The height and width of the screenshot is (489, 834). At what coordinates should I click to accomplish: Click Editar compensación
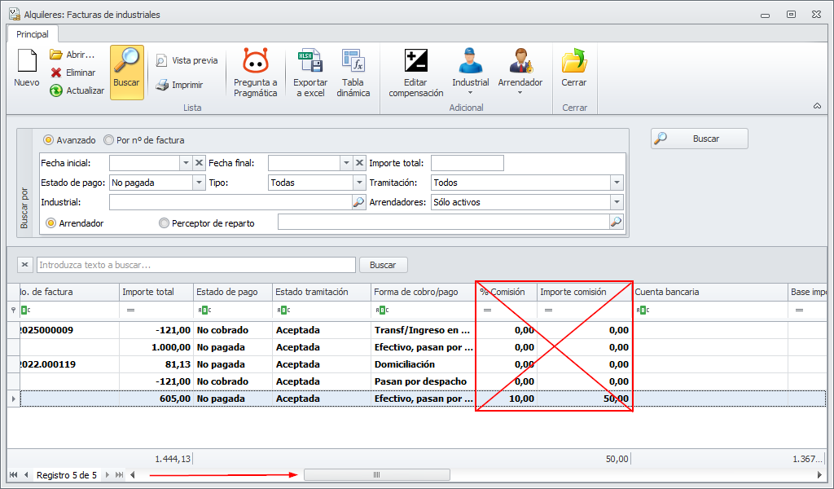[416, 73]
